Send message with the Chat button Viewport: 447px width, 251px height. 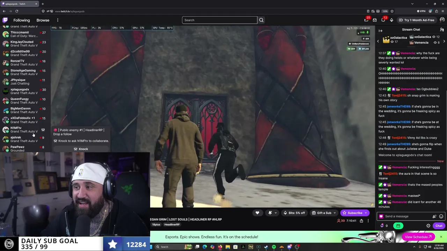[439, 226]
